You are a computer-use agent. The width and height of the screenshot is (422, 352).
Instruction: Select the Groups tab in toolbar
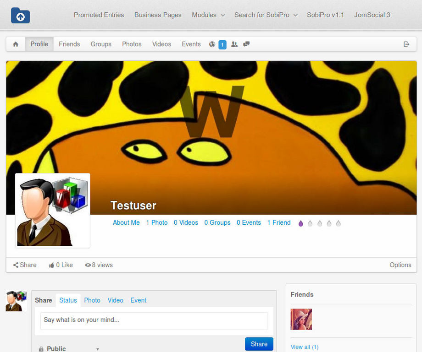101,44
